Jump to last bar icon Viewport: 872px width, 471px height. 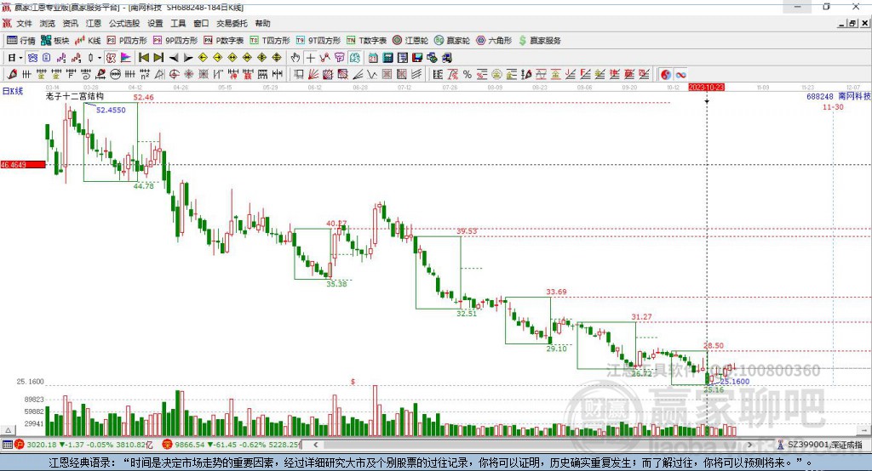[x=158, y=58]
